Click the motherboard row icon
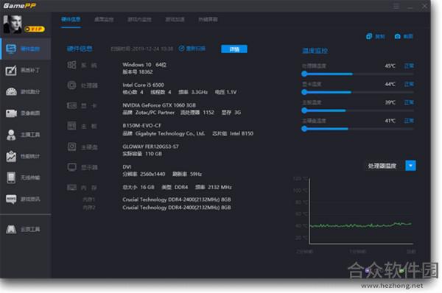 pyautogui.click(x=71, y=126)
